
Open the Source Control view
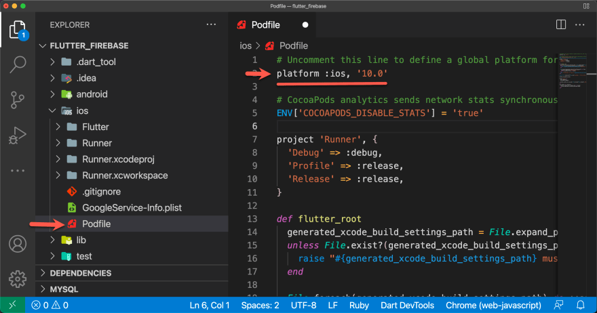pos(18,100)
